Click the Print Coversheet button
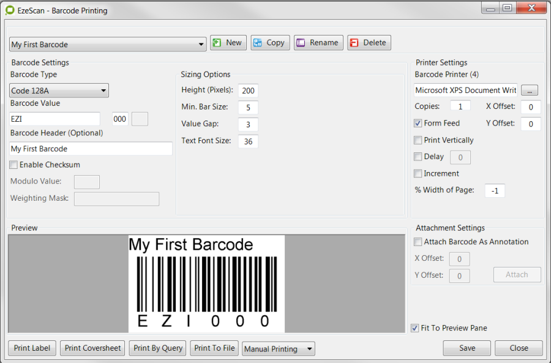Image resolution: width=551 pixels, height=363 pixels. 94,348
